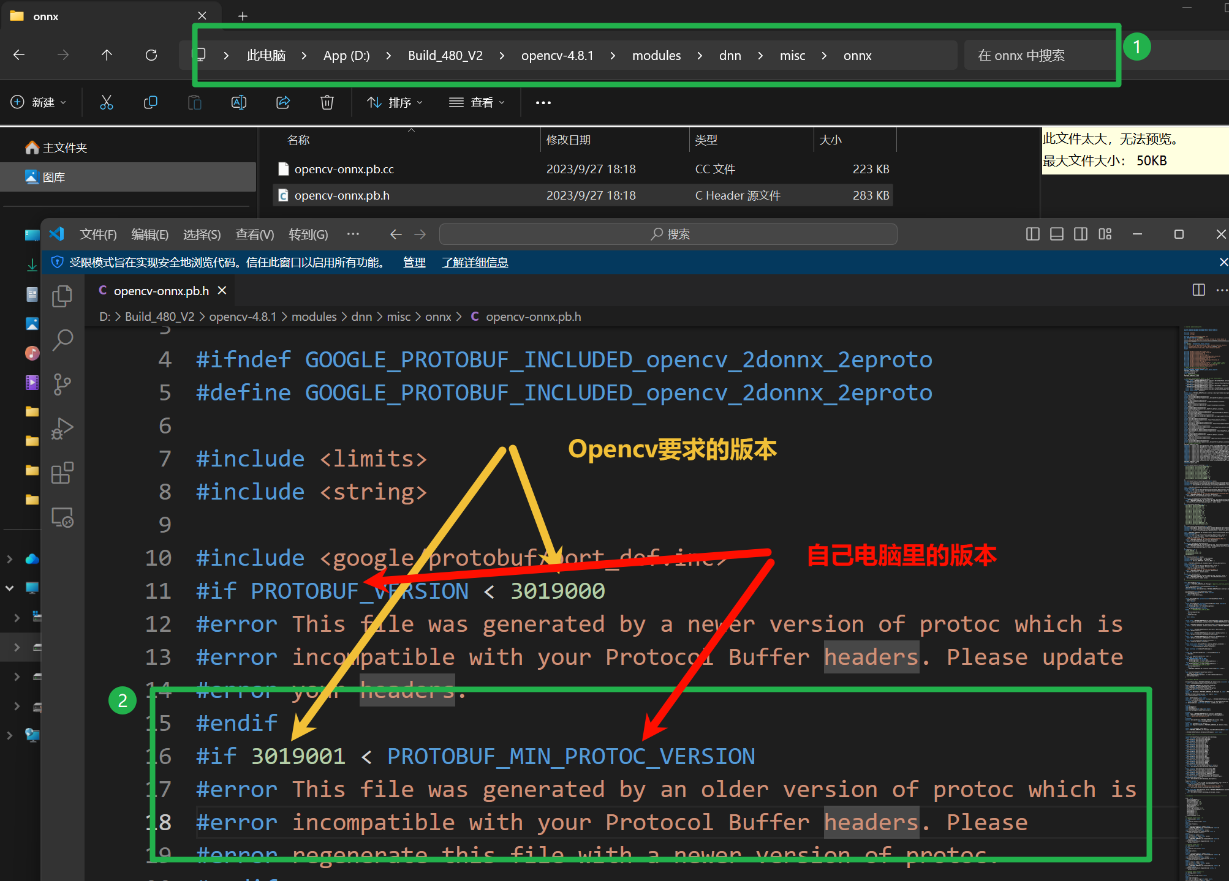The height and width of the screenshot is (881, 1229).
Task: Click the Copy icon in File Explorer toolbar
Action: pyautogui.click(x=151, y=102)
